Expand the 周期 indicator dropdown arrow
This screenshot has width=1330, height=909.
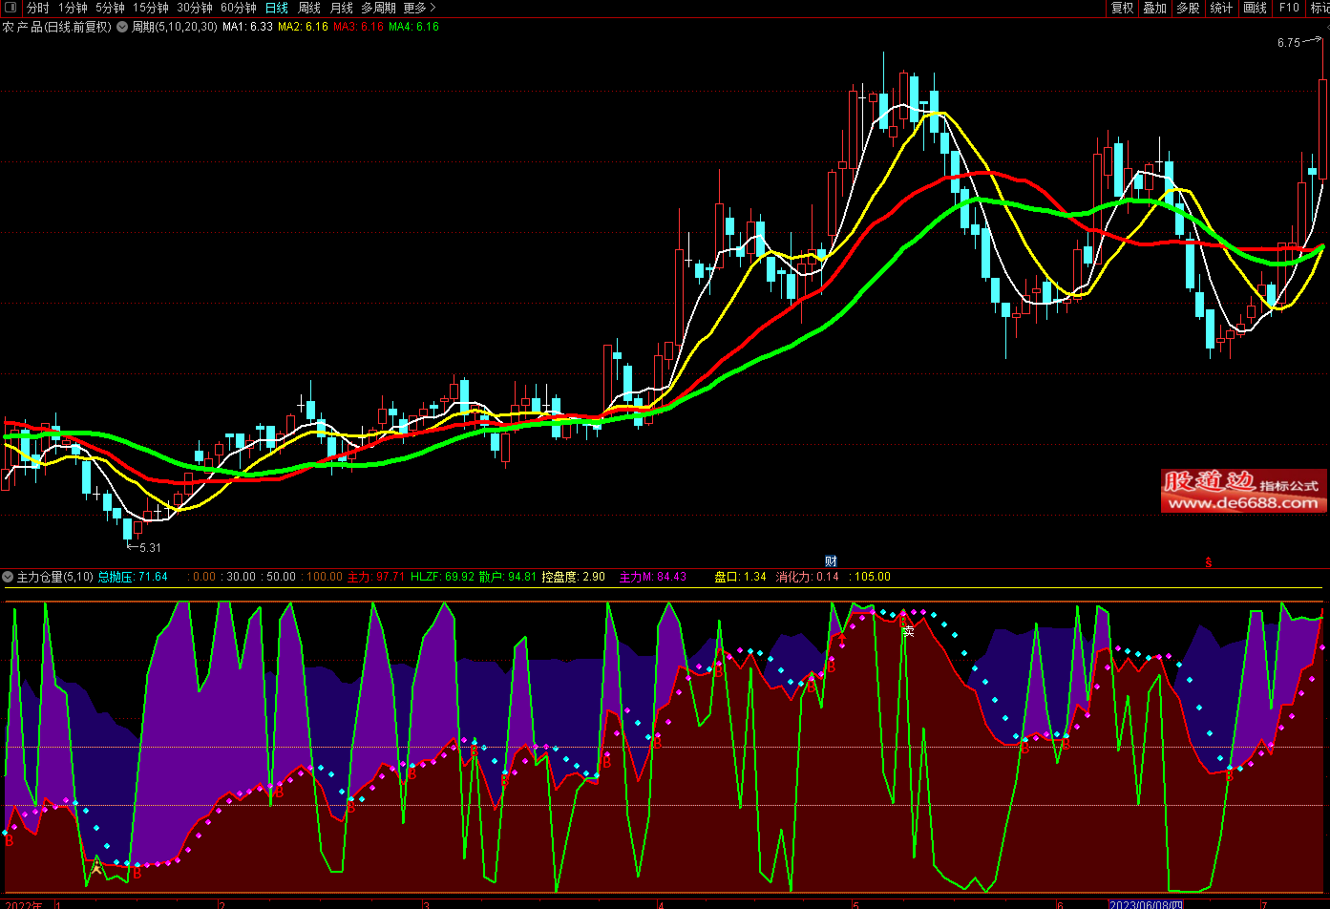(x=122, y=27)
